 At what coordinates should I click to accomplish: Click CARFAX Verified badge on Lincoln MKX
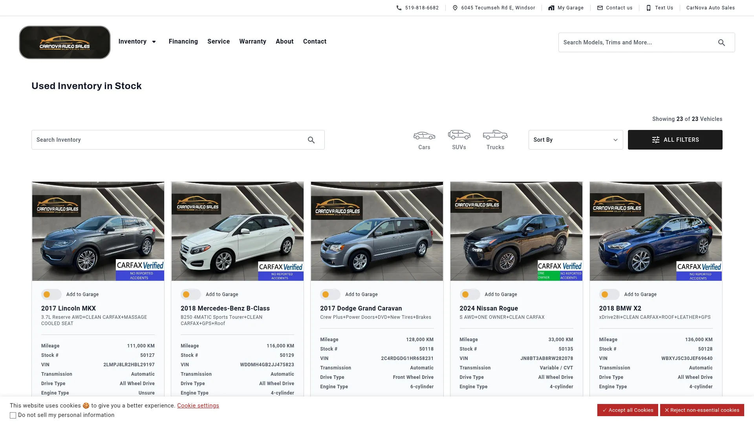point(140,270)
